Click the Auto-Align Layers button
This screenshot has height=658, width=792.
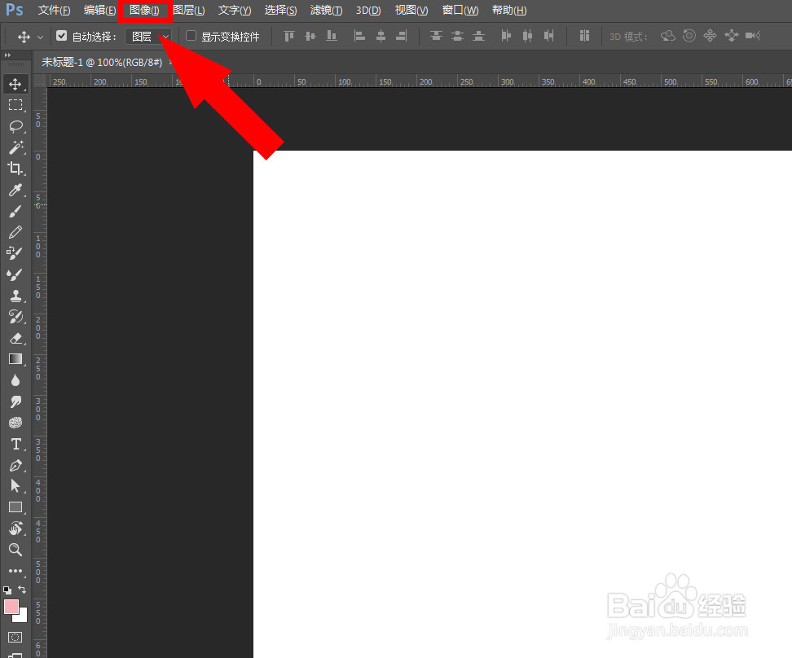click(584, 35)
